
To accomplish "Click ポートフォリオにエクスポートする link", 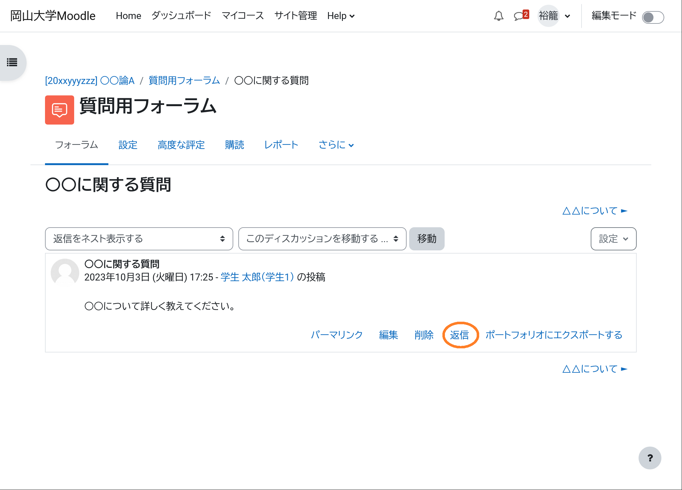I will coord(554,335).
